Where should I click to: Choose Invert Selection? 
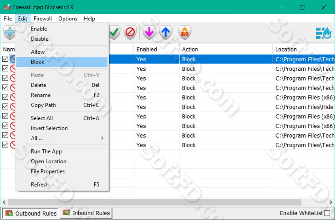click(62, 128)
